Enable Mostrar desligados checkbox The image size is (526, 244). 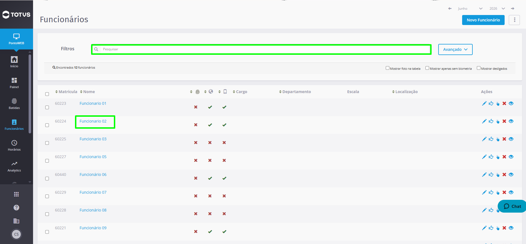pyautogui.click(x=479, y=68)
